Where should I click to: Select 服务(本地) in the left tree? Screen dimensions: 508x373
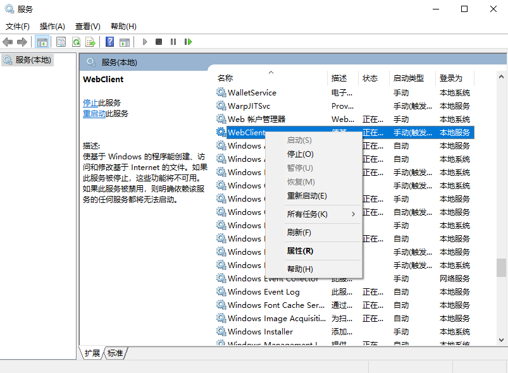[33, 60]
